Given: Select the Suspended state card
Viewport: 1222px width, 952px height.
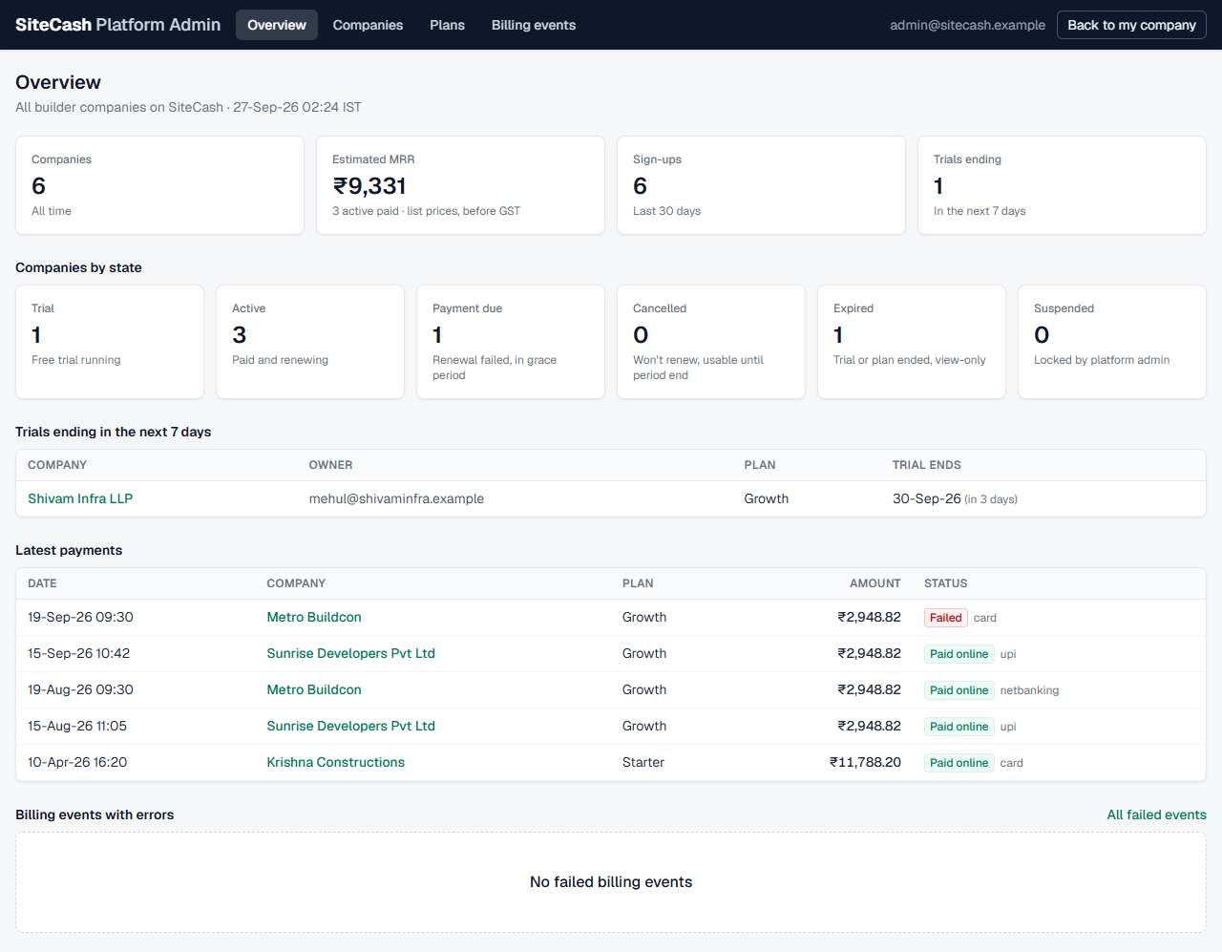Looking at the screenshot, I should (x=1112, y=342).
